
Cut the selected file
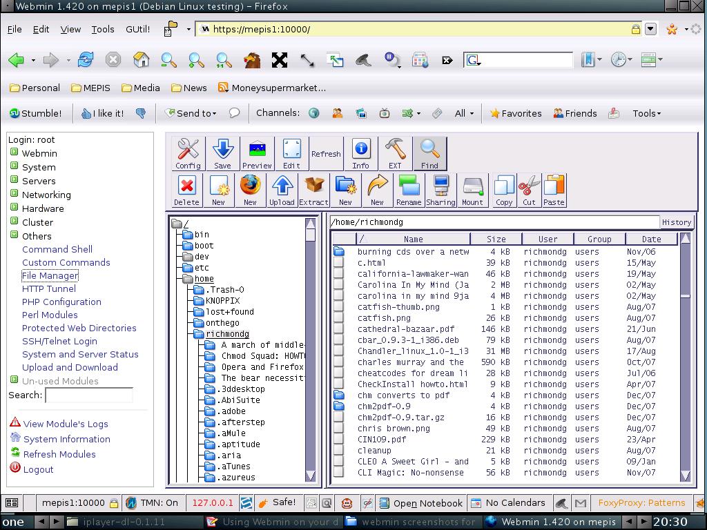[x=530, y=190]
